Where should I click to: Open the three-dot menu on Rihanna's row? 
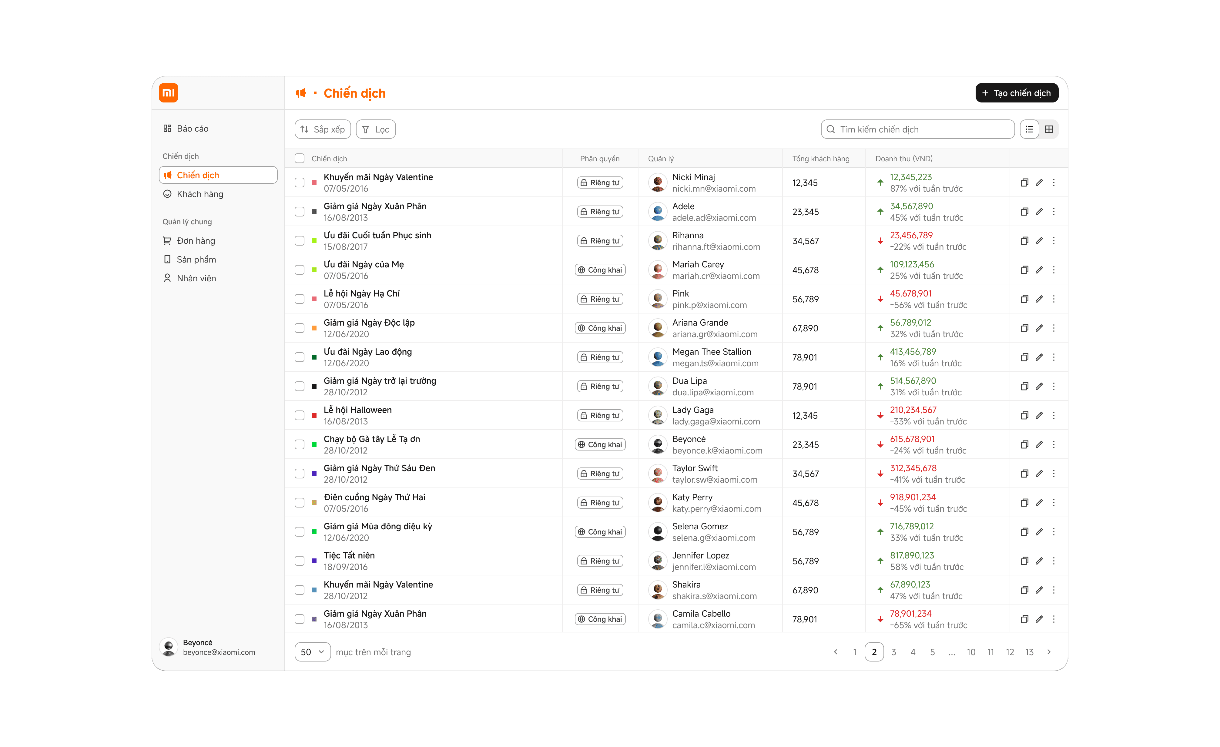(x=1054, y=241)
